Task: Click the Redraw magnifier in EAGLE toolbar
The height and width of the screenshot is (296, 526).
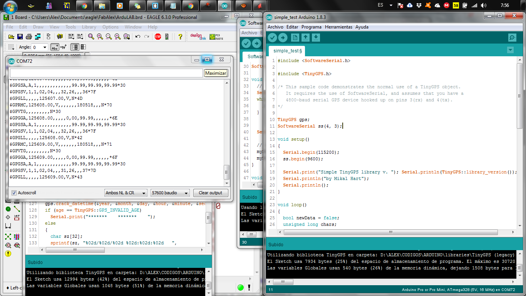Action: [x=117, y=37]
